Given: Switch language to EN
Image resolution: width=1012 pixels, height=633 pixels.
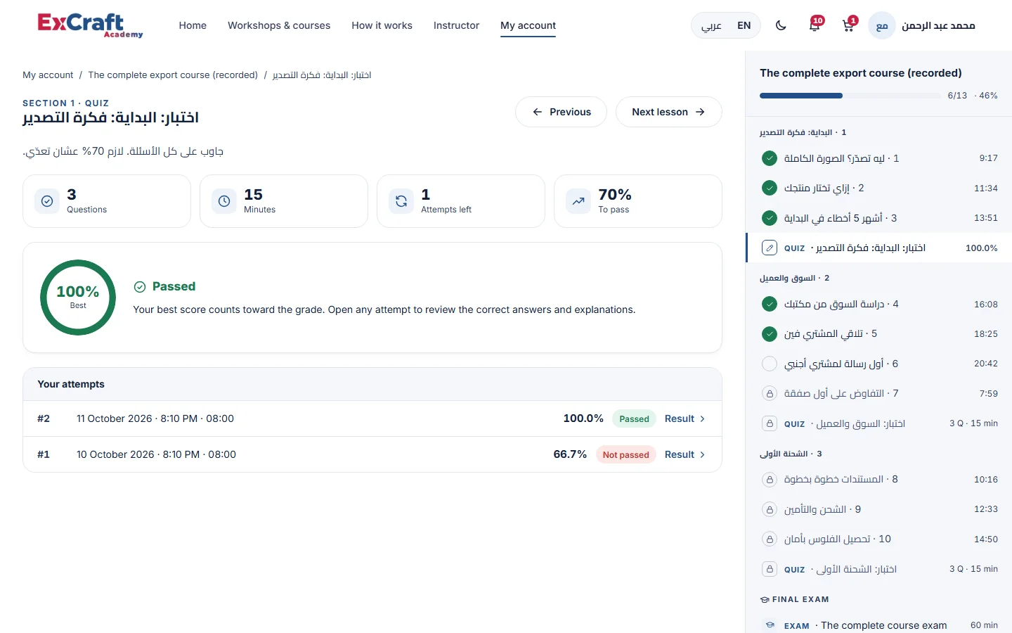Looking at the screenshot, I should [744, 25].
